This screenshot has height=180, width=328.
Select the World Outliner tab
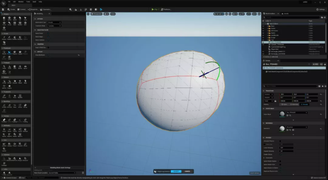270,14
